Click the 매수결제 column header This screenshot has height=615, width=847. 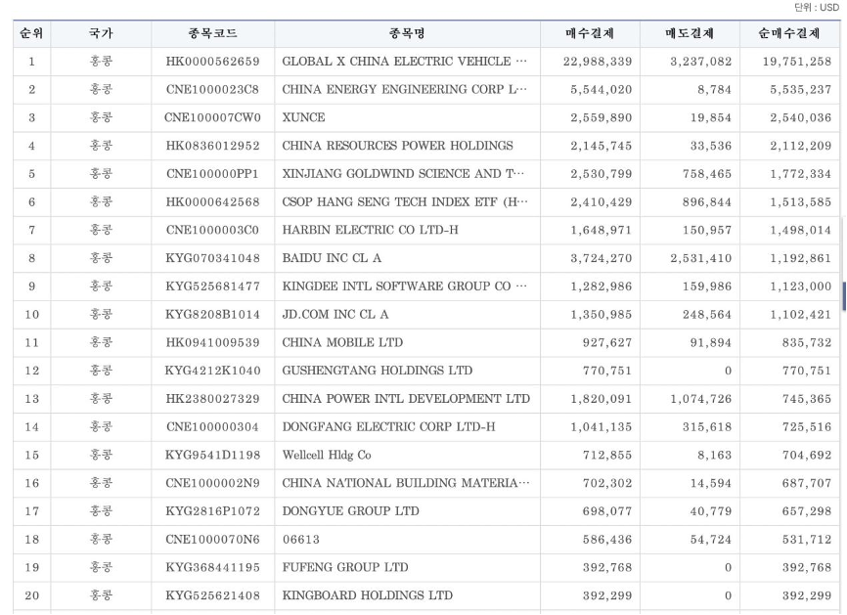pos(590,33)
